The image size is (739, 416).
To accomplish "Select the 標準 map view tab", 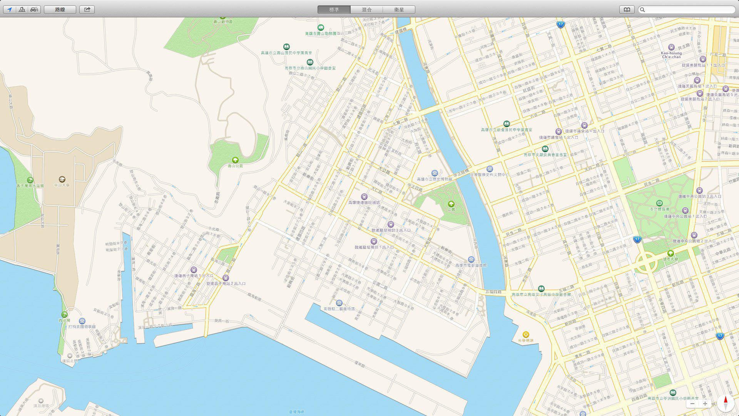I will pos(334,10).
